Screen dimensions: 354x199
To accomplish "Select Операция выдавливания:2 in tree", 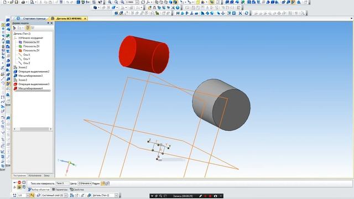I will 34,71.
